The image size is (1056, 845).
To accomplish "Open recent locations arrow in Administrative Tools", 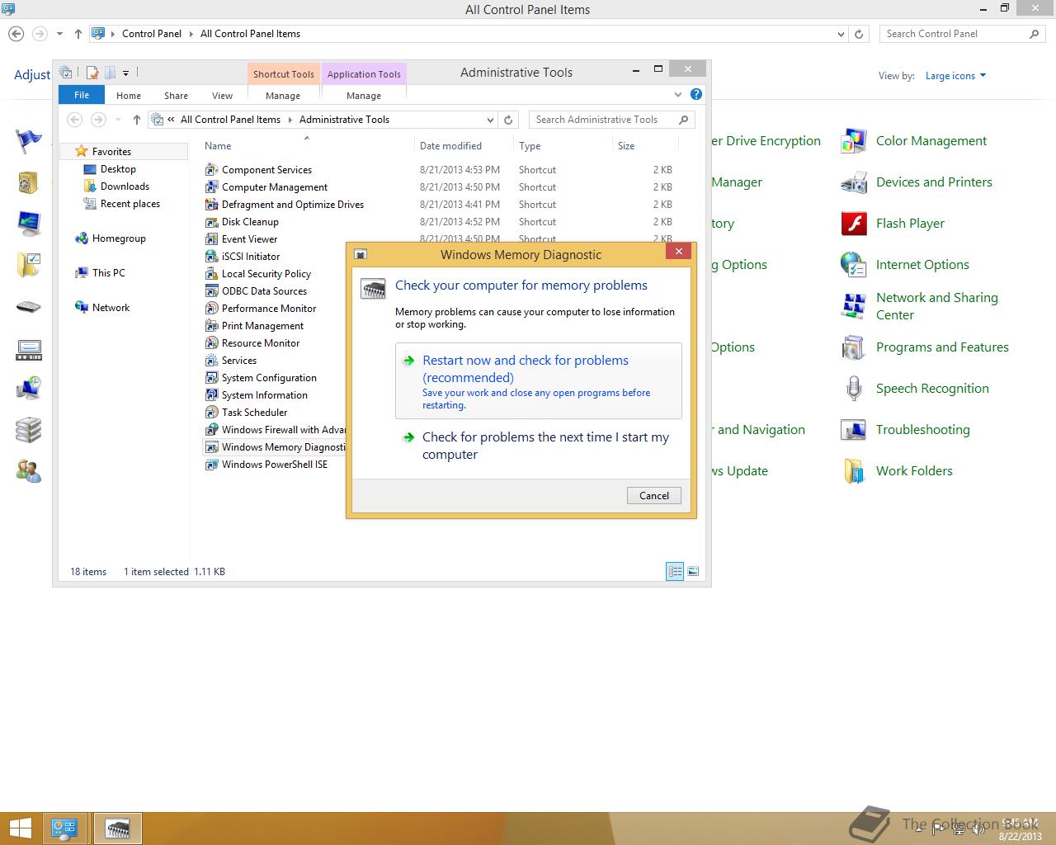I will pyautogui.click(x=118, y=120).
